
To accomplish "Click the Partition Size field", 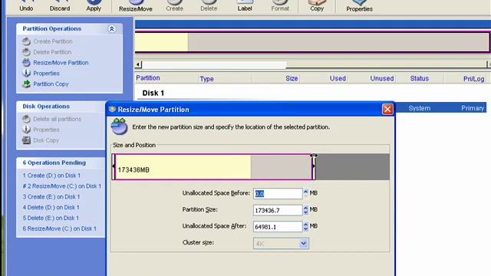I will 278,210.
